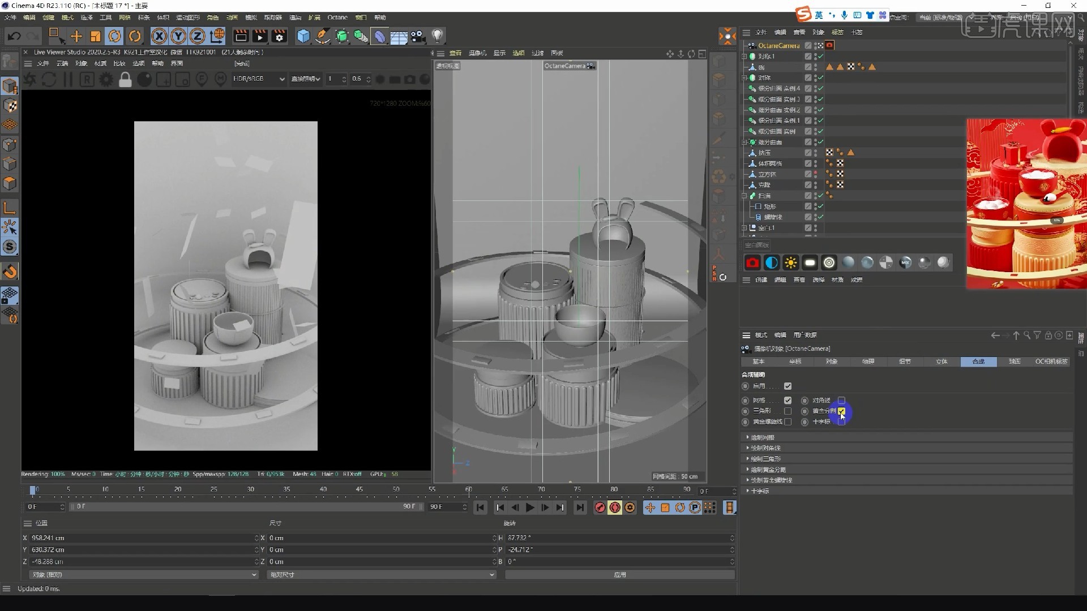
Task: Open the Octane menu in main menu bar
Action: pos(337,18)
